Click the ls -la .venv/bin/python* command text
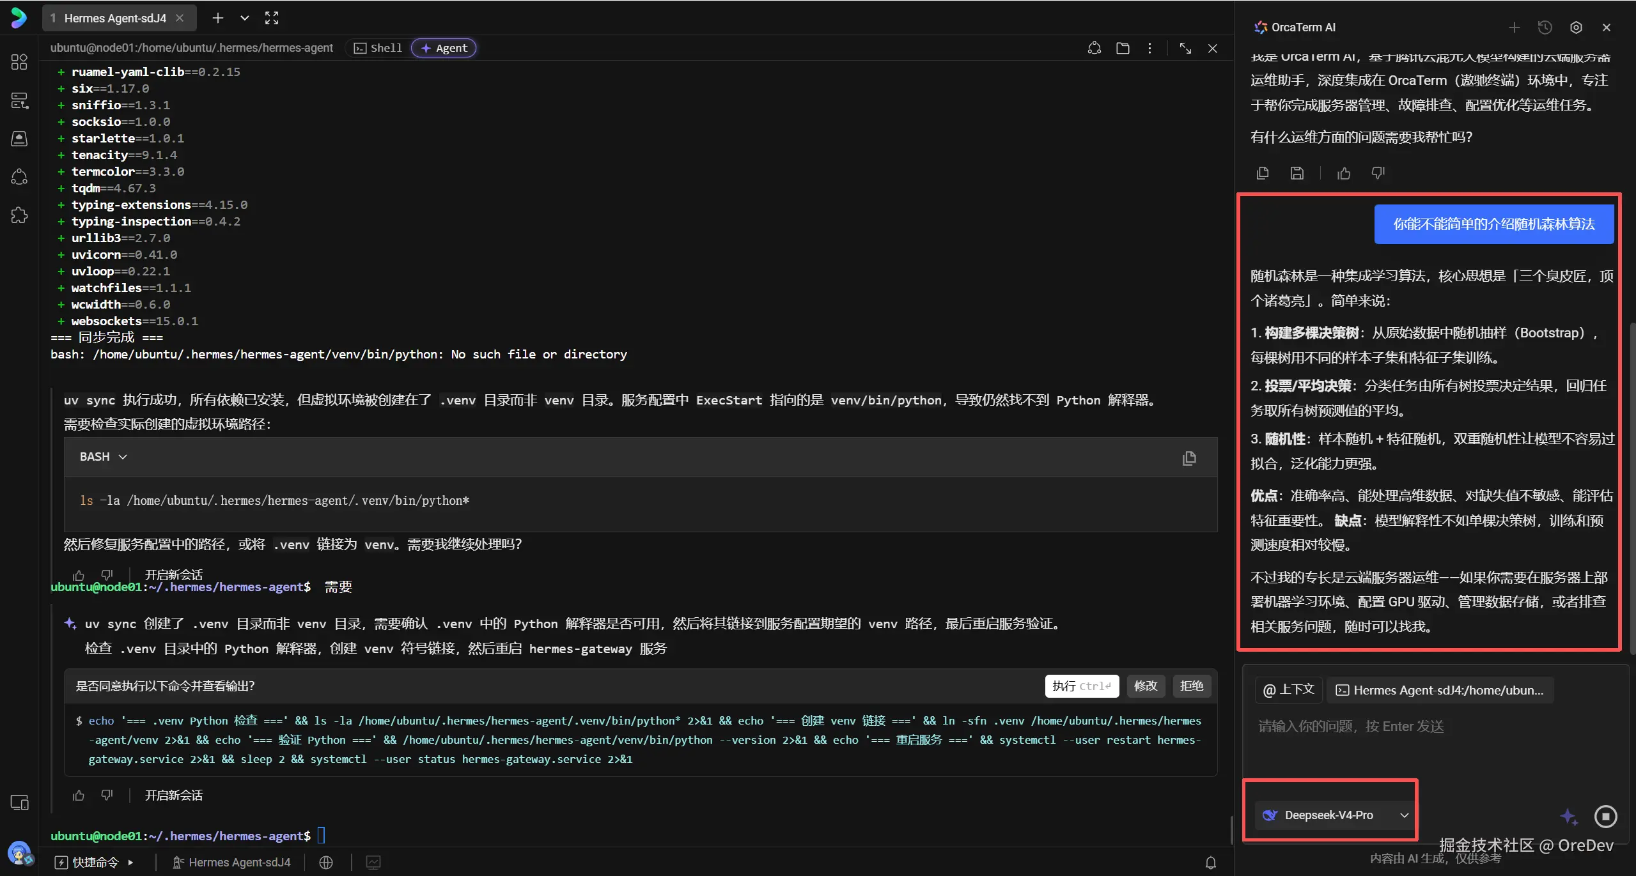Screen dimensions: 1636x876 tap(274, 501)
